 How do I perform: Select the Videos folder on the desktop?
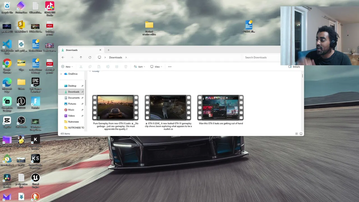(21, 84)
